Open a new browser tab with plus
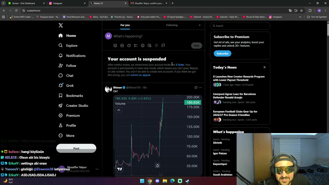 [172, 3]
